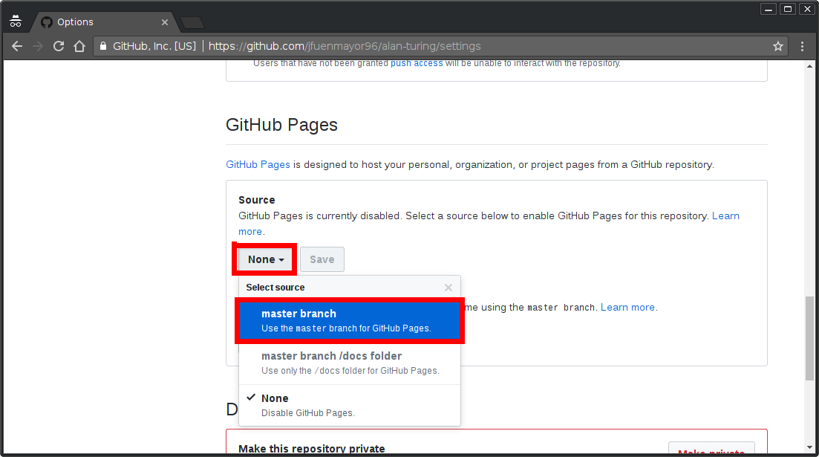The height and width of the screenshot is (457, 819).
Task: Click the vertical scrollbar thumb
Action: [809, 338]
